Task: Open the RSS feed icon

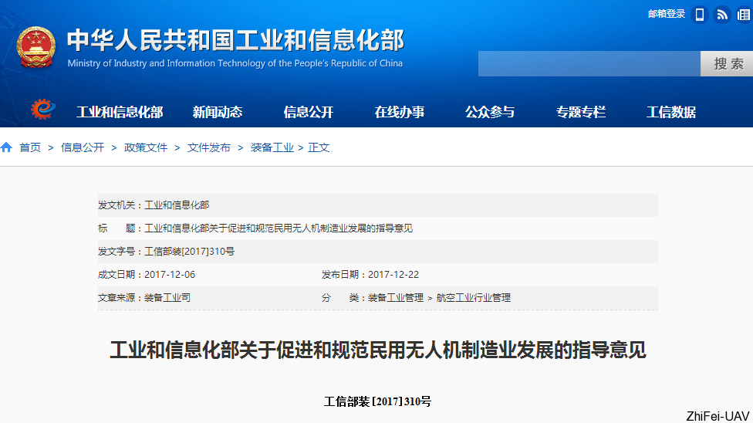Action: pos(722,15)
